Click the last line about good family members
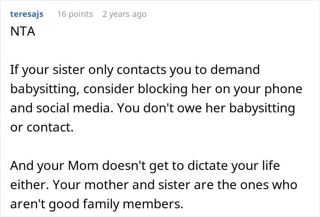Screen dimensions: 320x217 (x=97, y=204)
